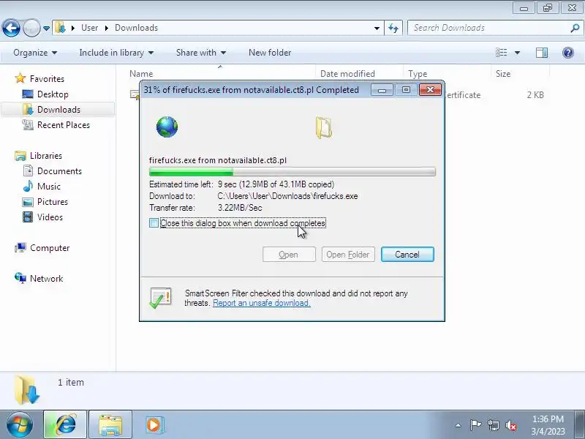
Task: Click the globe icon in download dialog
Action: pos(167,127)
